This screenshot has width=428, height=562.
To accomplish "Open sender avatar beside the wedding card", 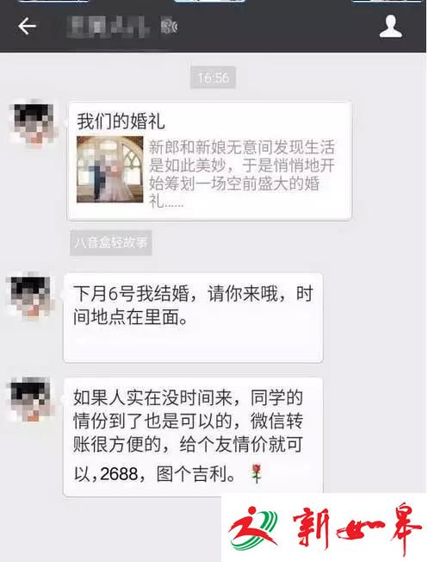I will click(33, 123).
